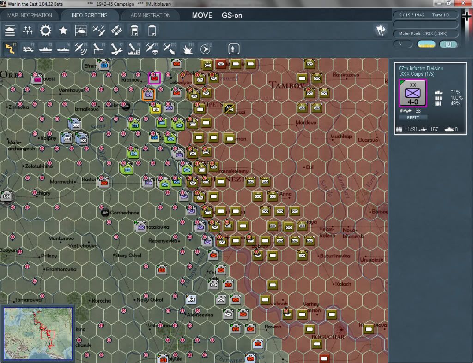
Task: Click the Buturlinovka town label
Action: point(335,256)
